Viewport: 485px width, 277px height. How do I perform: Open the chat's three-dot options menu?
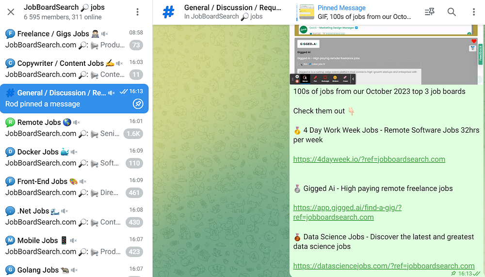tap(473, 12)
